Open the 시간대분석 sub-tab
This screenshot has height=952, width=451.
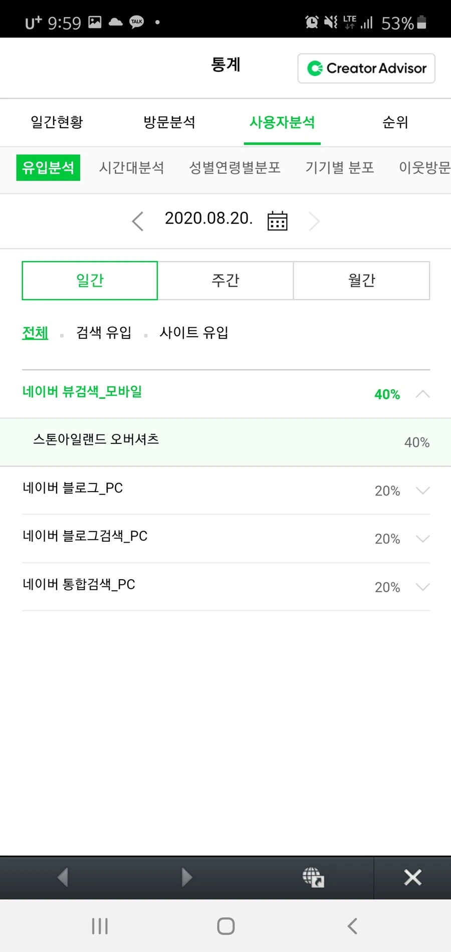coord(131,167)
